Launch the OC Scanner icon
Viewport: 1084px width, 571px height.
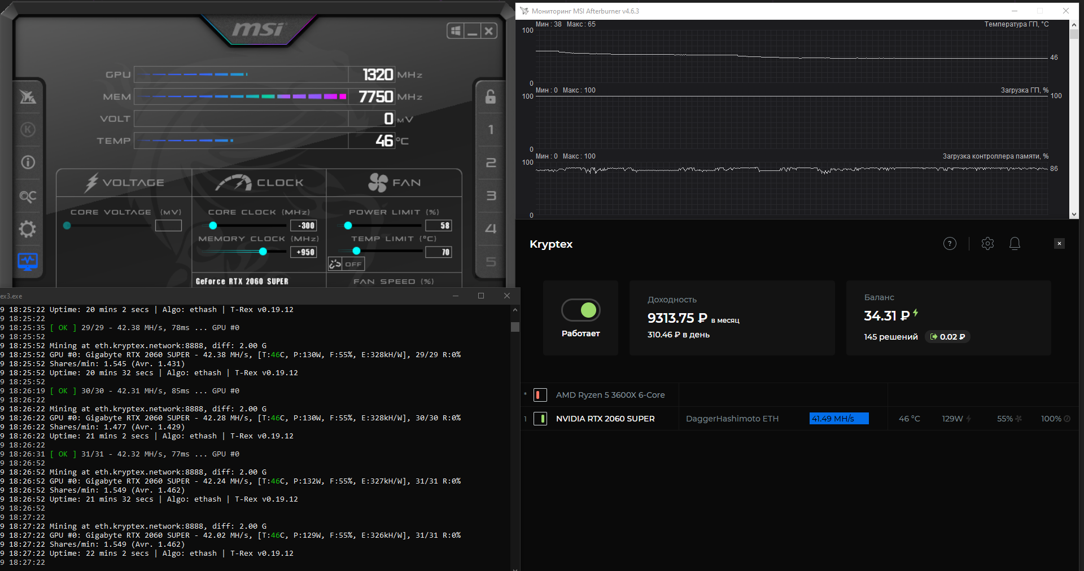(x=28, y=196)
